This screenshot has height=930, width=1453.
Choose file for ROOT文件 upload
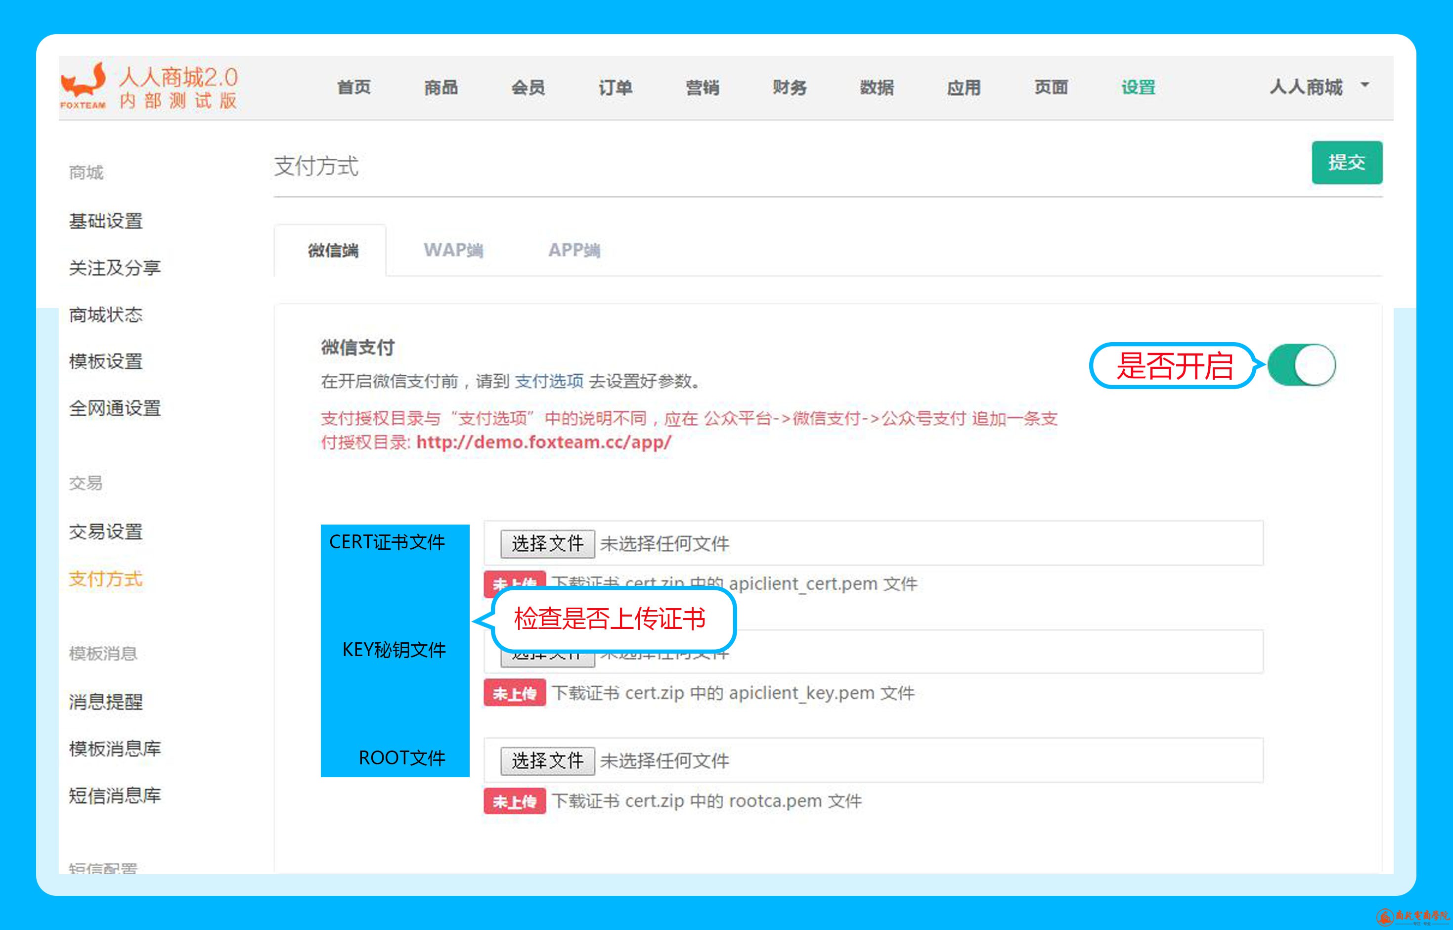coord(547,760)
